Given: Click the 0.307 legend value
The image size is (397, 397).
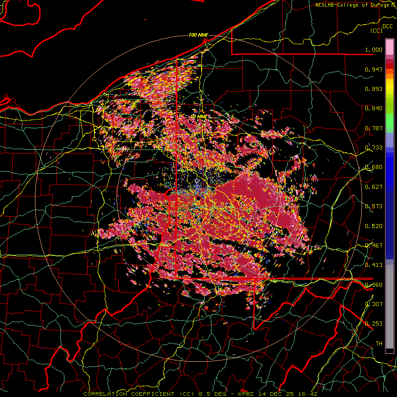Looking at the screenshot, I should [x=374, y=304].
